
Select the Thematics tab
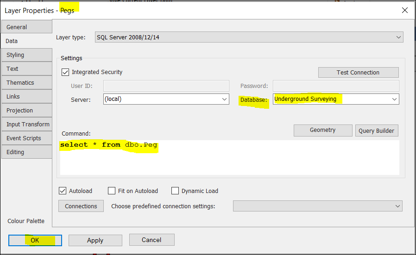[27, 82]
